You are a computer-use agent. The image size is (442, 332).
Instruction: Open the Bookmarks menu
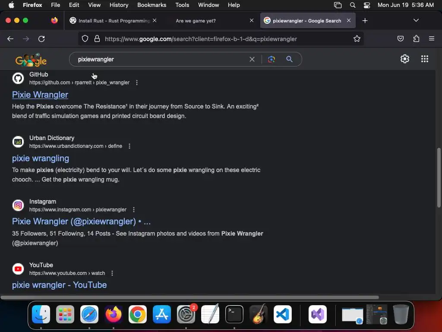tap(152, 5)
